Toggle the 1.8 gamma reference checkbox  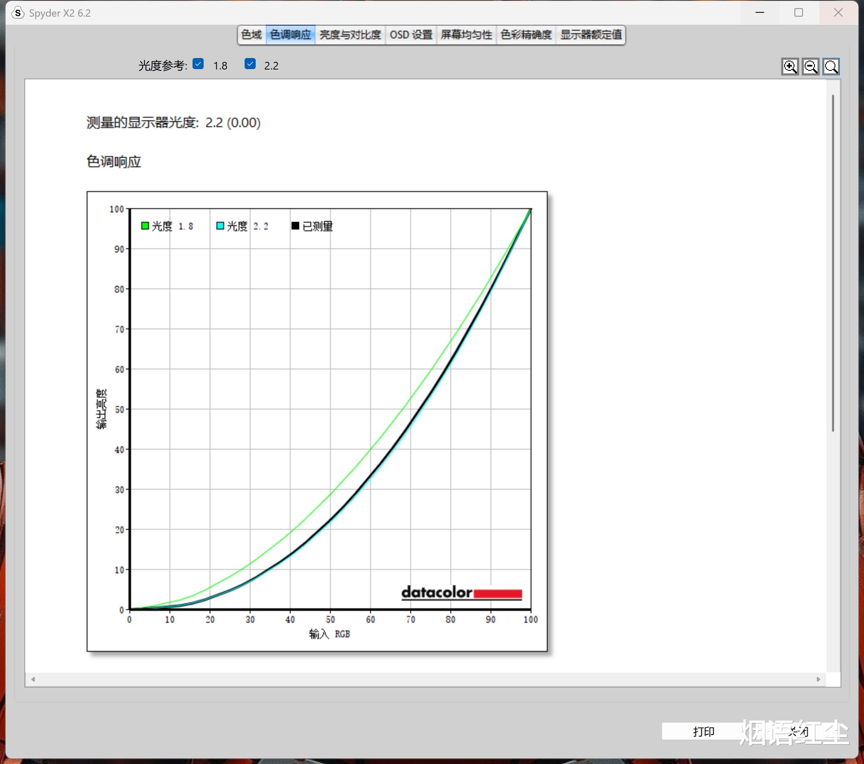point(198,64)
